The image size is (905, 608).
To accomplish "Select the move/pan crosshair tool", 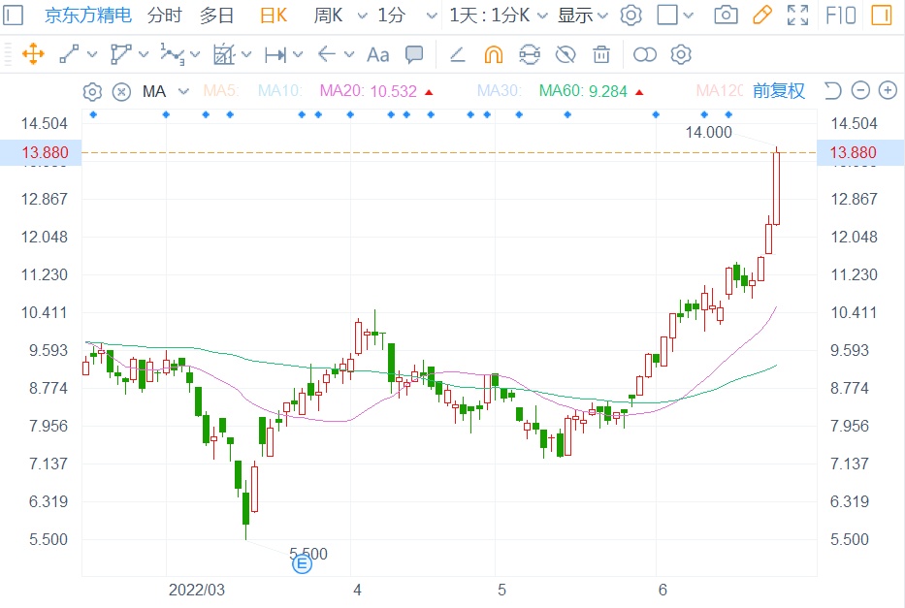I will click(32, 54).
